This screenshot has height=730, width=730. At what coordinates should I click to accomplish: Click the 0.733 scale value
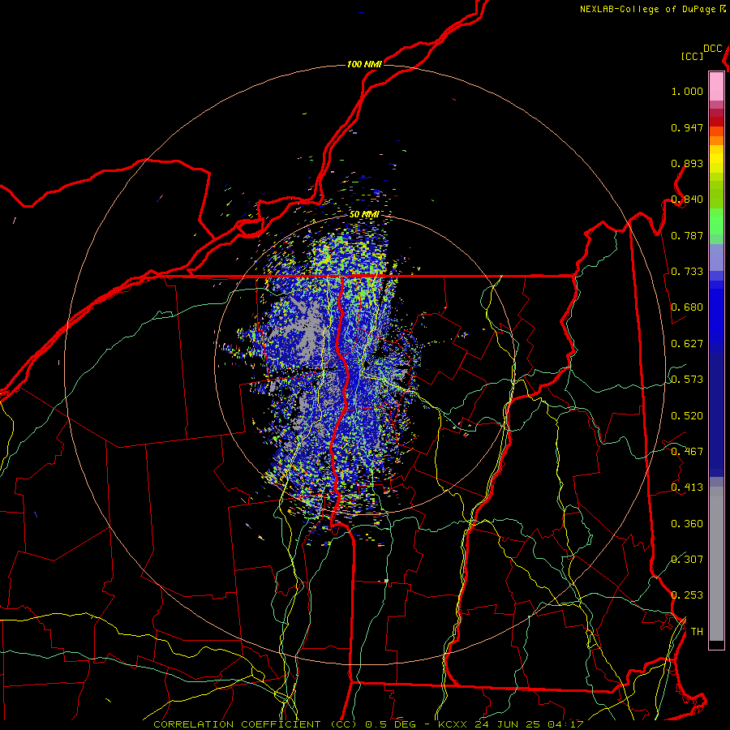(x=687, y=272)
